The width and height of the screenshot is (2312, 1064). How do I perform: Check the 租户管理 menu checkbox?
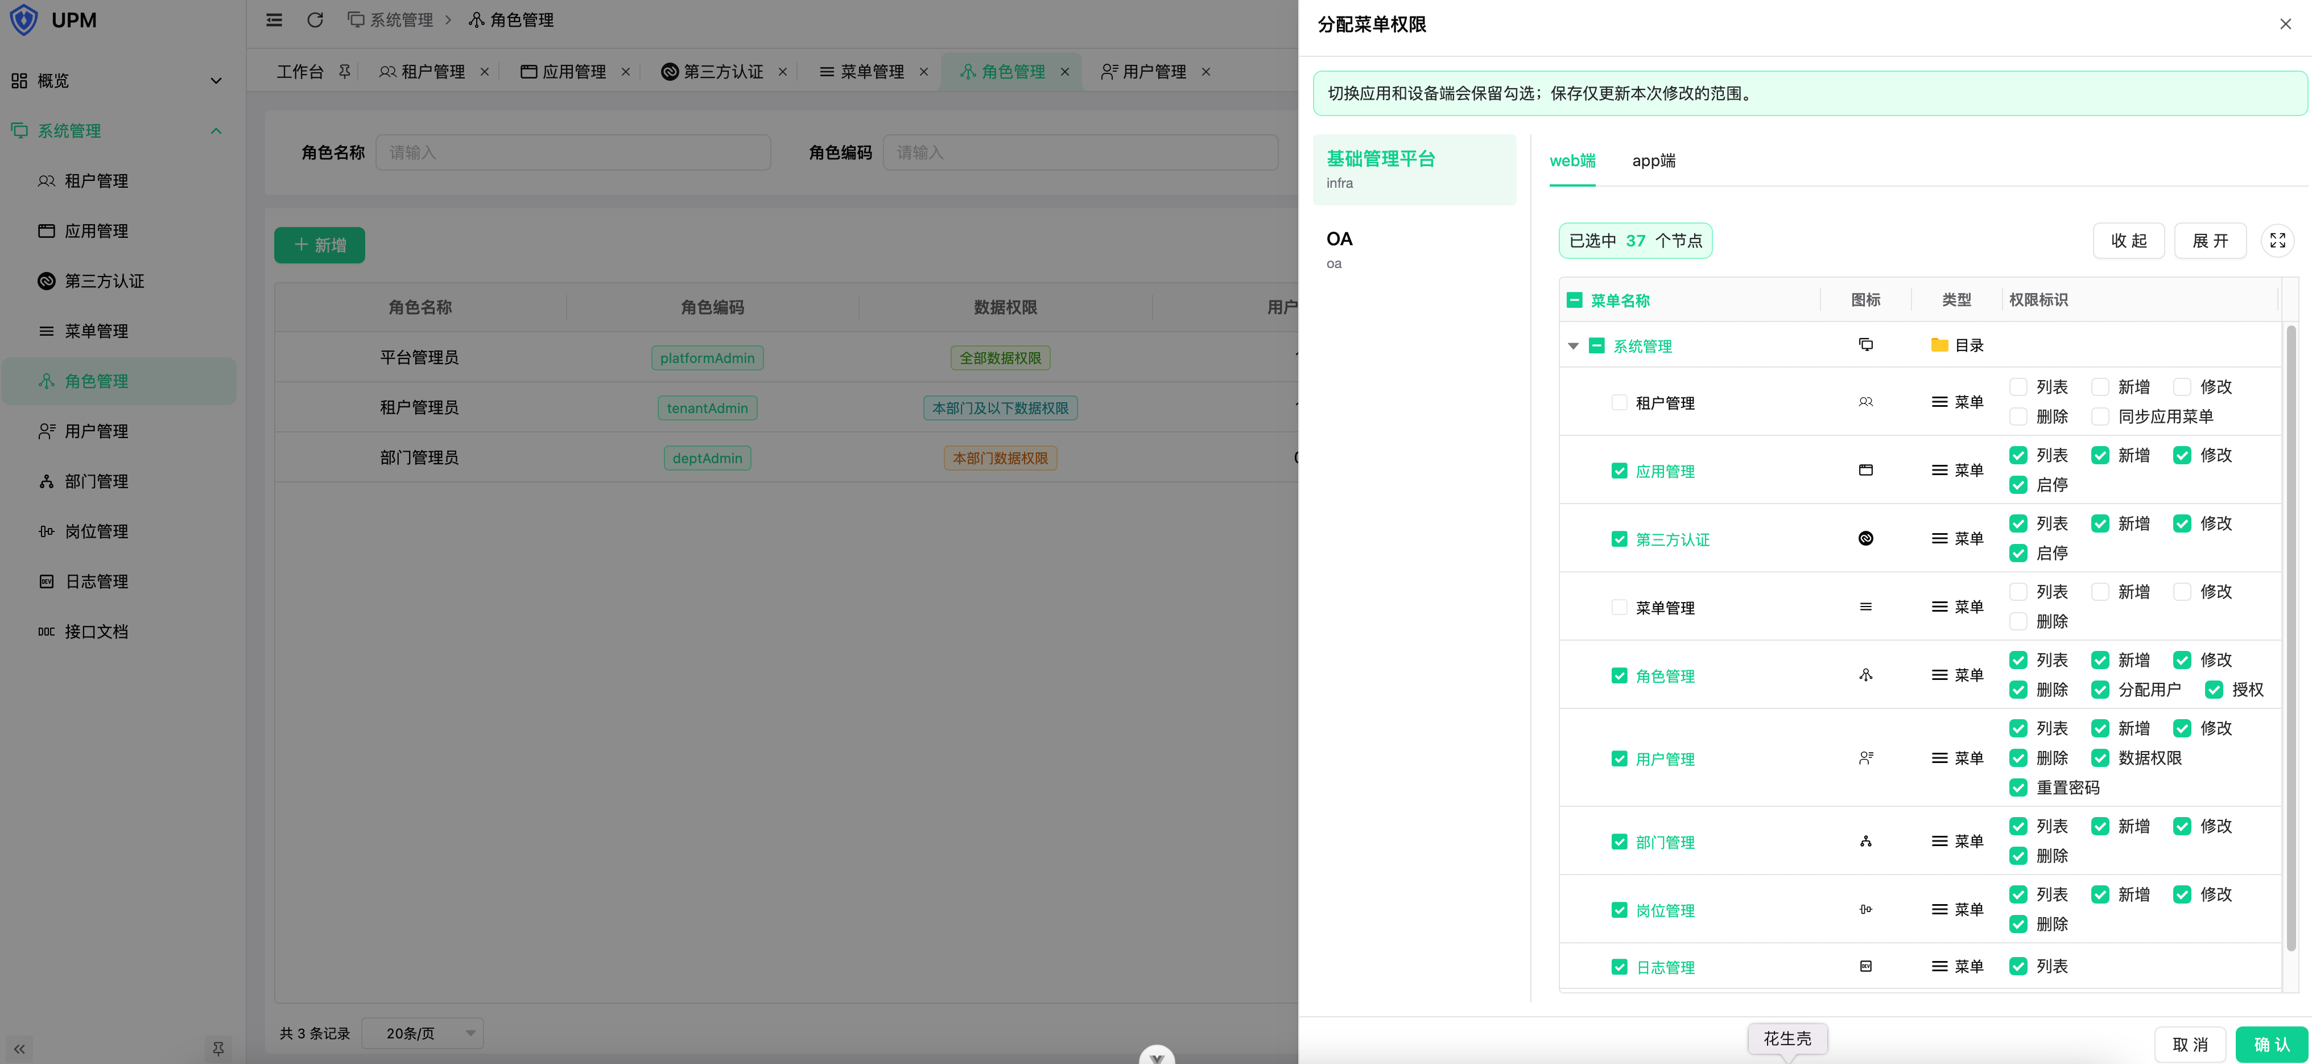(x=1618, y=402)
